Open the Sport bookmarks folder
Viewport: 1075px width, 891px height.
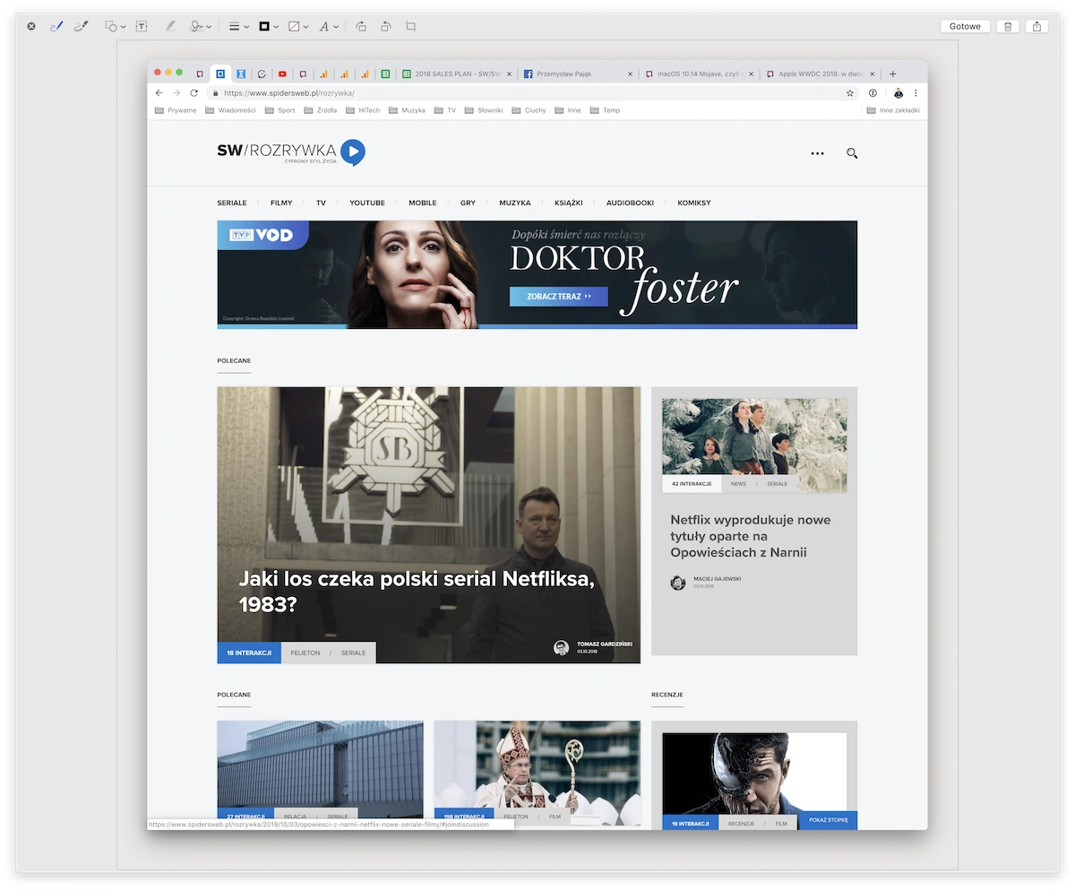[279, 110]
